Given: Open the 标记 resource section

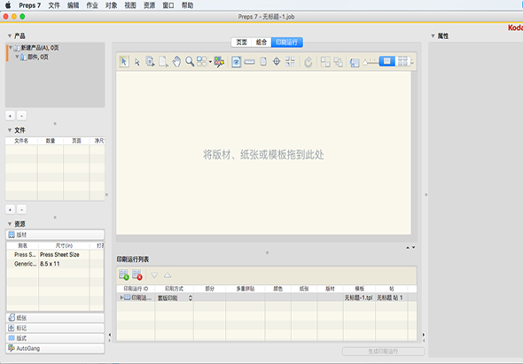Looking at the screenshot, I should point(55,328).
